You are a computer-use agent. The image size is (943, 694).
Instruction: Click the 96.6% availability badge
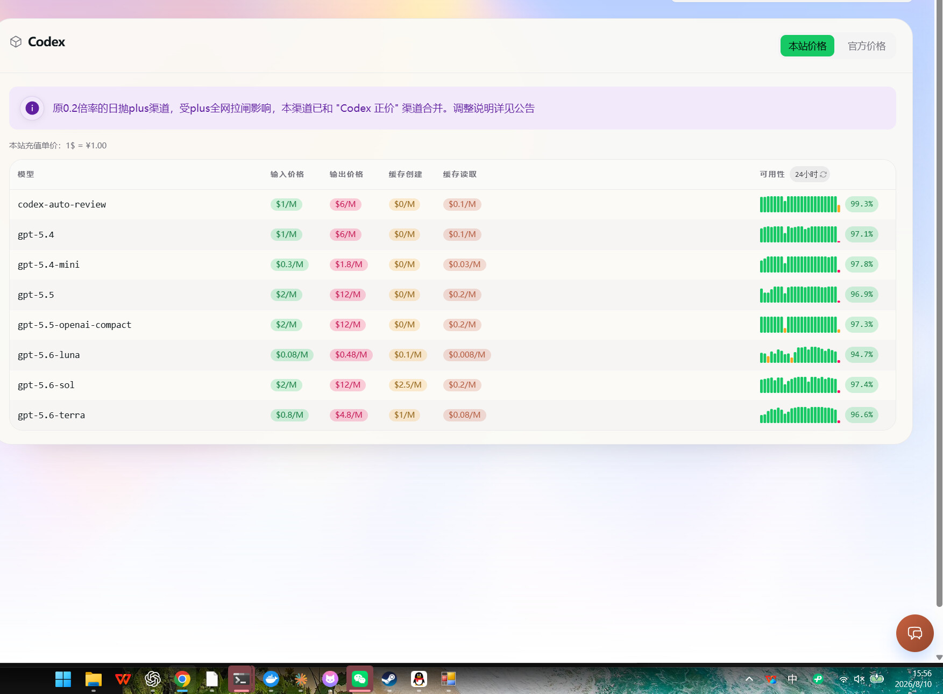862,415
